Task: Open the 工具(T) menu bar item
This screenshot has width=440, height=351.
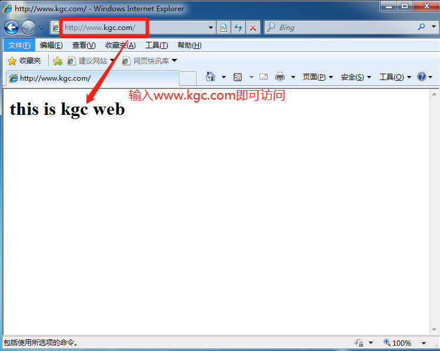Action: pos(156,45)
